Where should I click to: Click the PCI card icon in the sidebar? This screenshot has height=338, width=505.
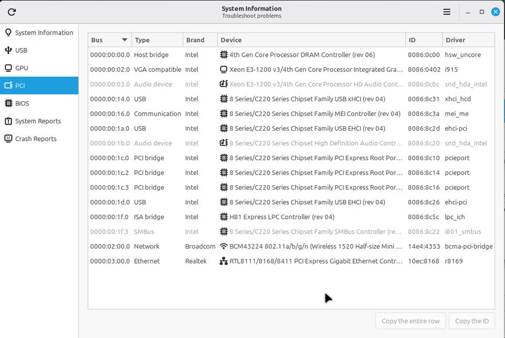[x=8, y=86]
